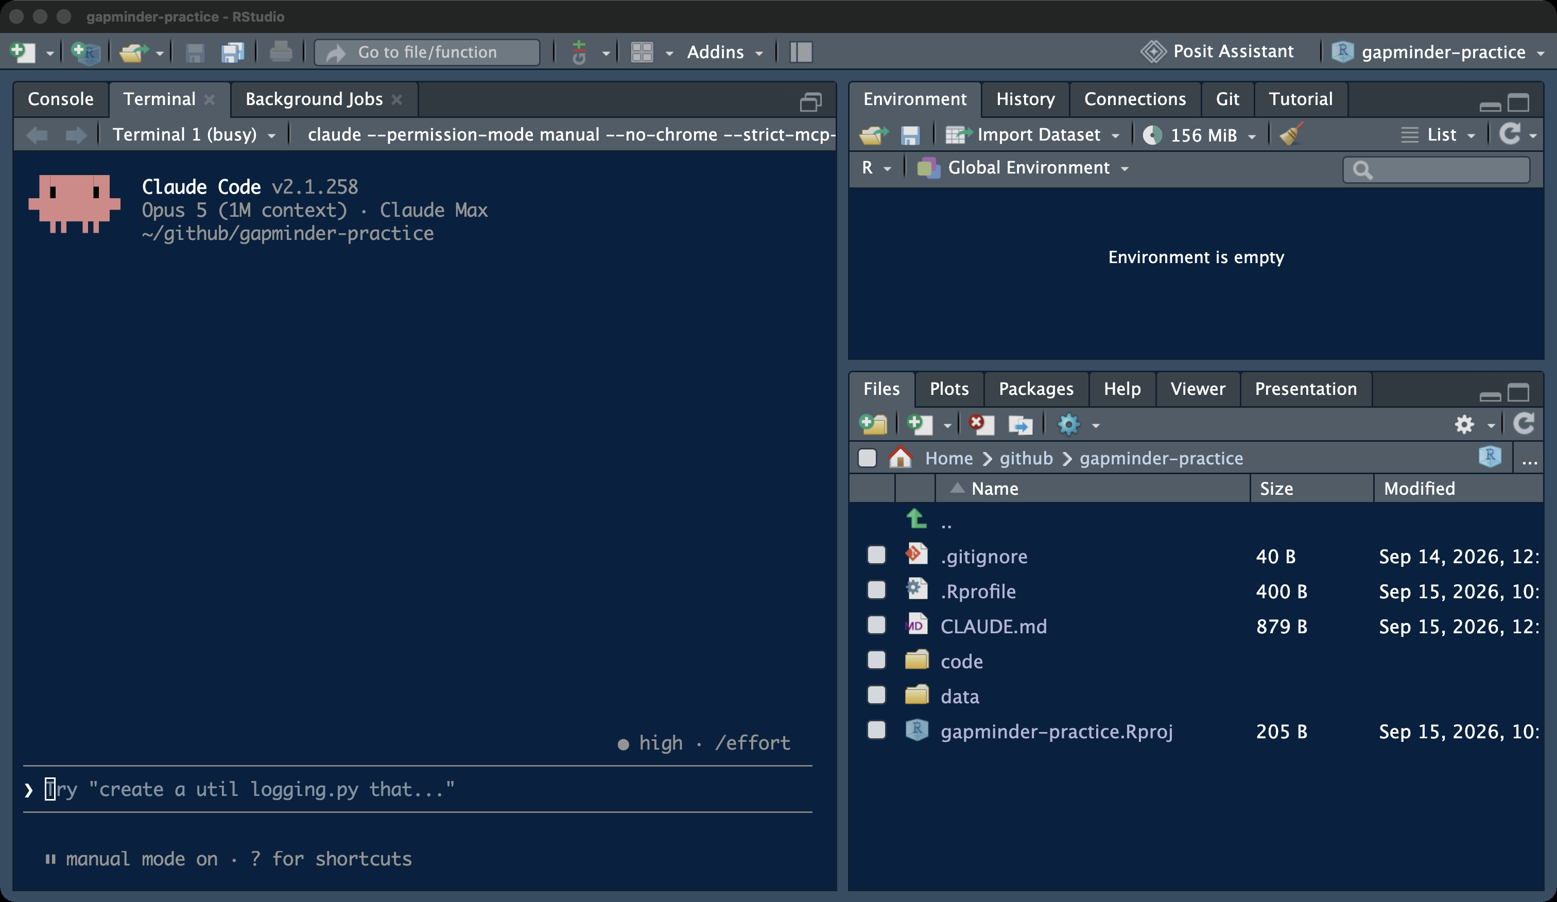Check the .Rprofile file checkbox

(876, 590)
